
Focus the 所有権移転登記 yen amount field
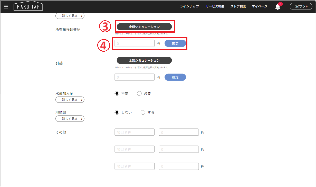point(135,43)
